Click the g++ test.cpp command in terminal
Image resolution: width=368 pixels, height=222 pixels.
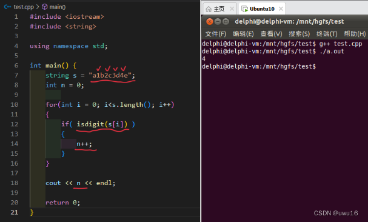(x=341, y=44)
